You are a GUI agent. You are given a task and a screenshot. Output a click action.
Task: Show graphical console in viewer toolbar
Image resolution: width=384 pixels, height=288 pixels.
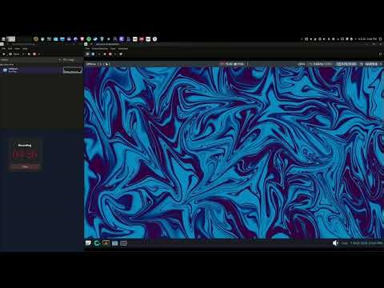pos(87,54)
